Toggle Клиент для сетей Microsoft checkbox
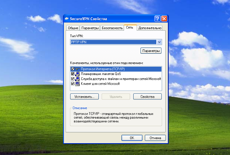 pos(73,84)
